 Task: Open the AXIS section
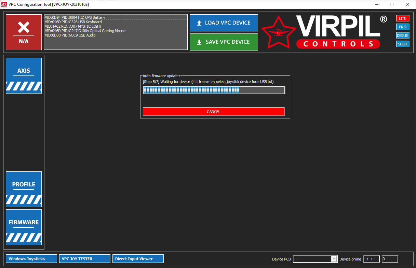click(24, 75)
